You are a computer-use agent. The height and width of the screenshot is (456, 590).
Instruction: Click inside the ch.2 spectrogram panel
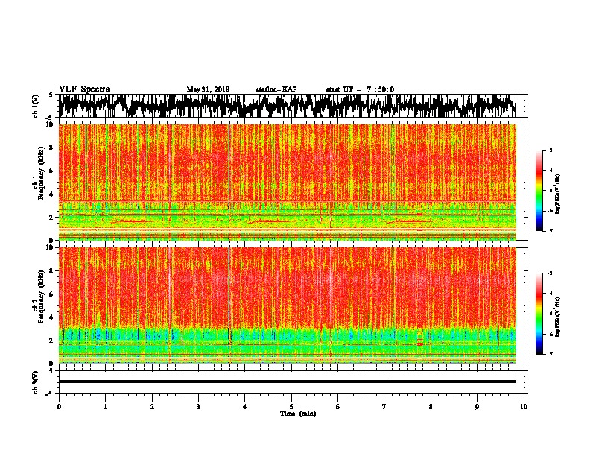click(288, 305)
